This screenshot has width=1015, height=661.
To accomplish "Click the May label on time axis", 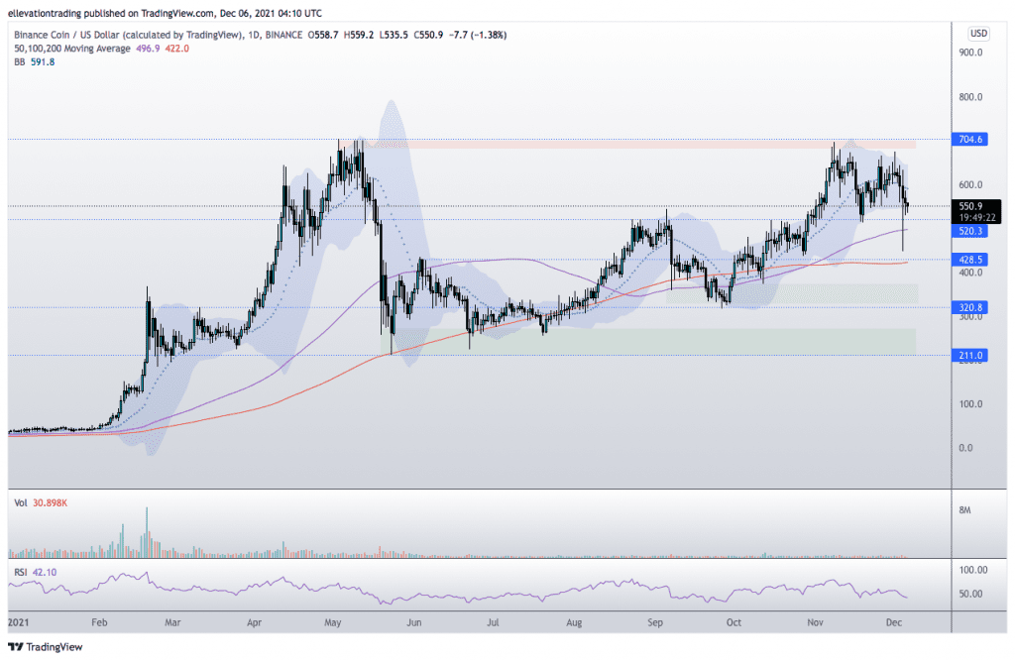I will click(x=333, y=622).
